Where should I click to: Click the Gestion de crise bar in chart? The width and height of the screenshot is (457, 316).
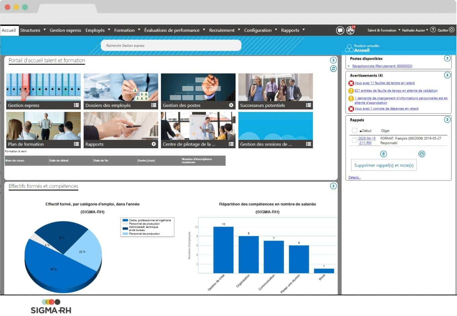point(223,250)
